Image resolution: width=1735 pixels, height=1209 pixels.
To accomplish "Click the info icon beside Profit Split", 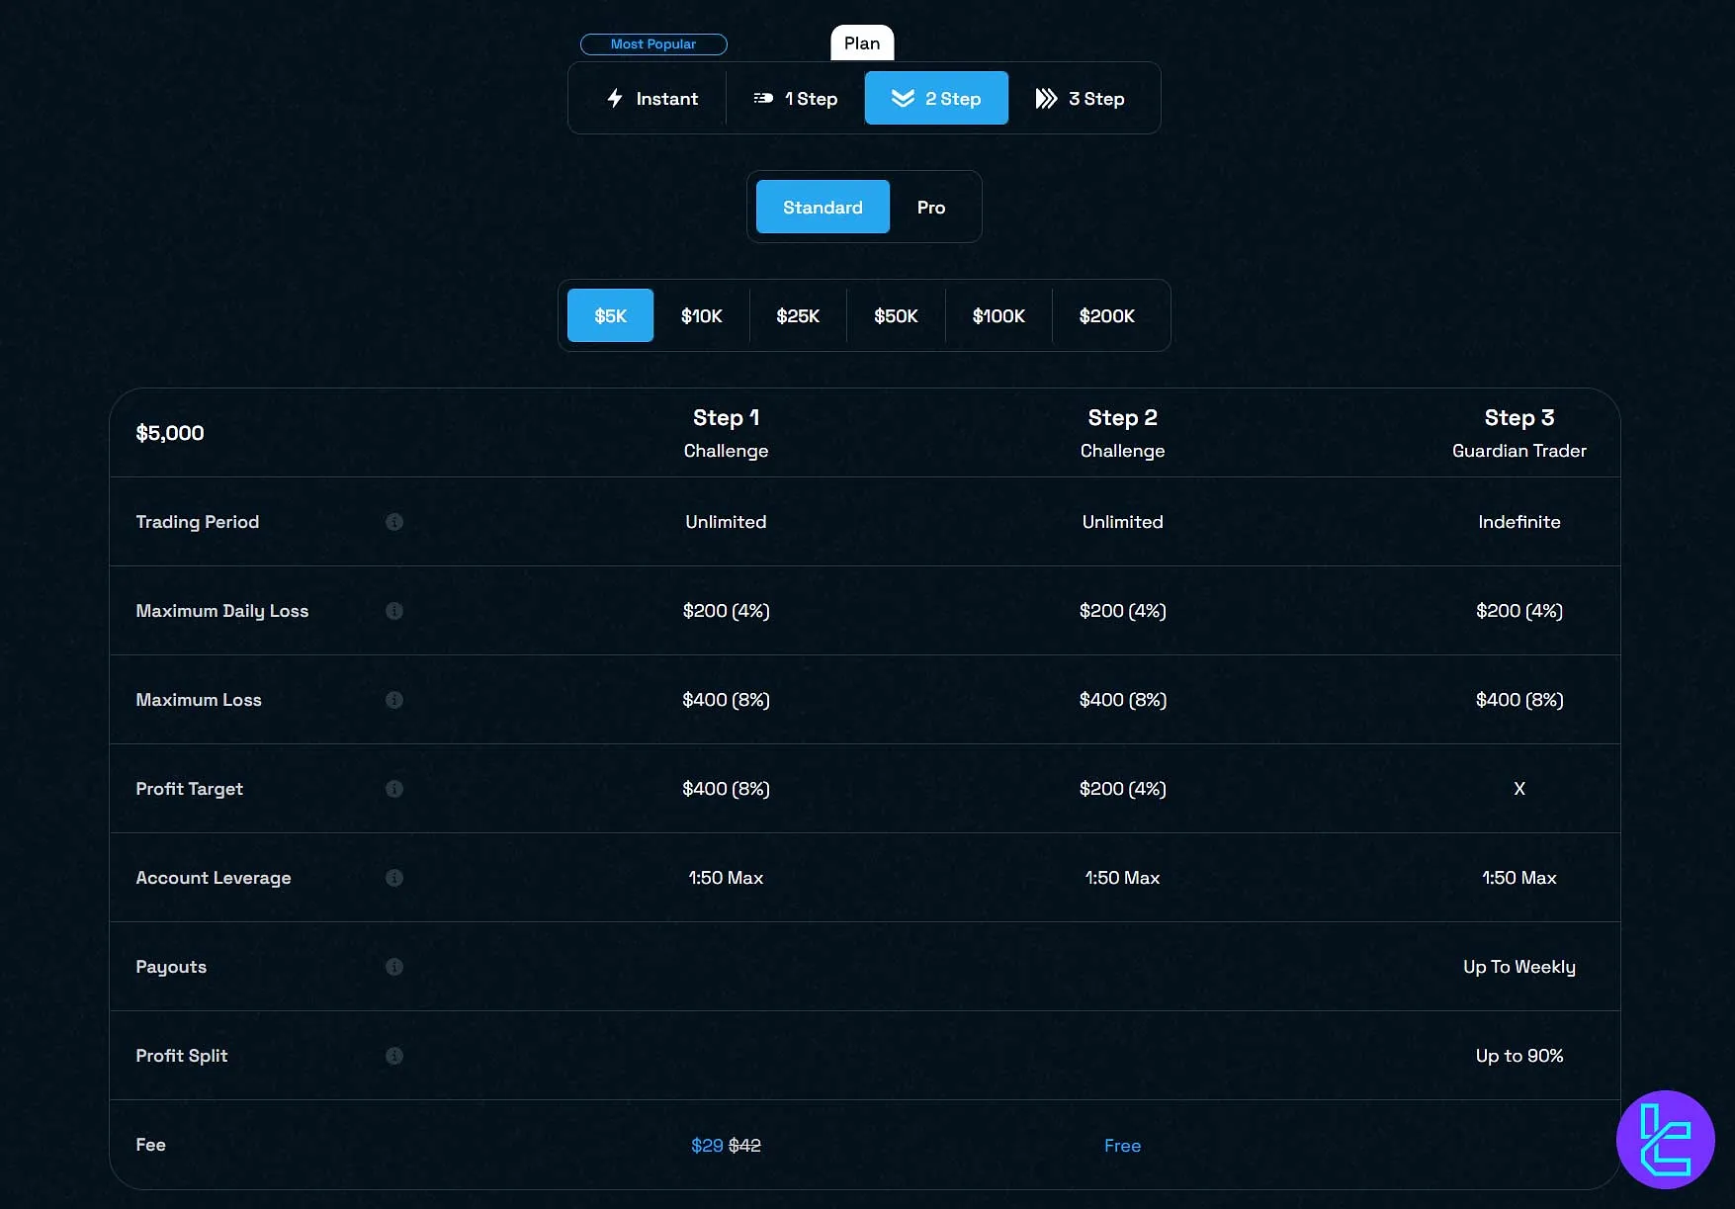I will pyautogui.click(x=394, y=1056).
